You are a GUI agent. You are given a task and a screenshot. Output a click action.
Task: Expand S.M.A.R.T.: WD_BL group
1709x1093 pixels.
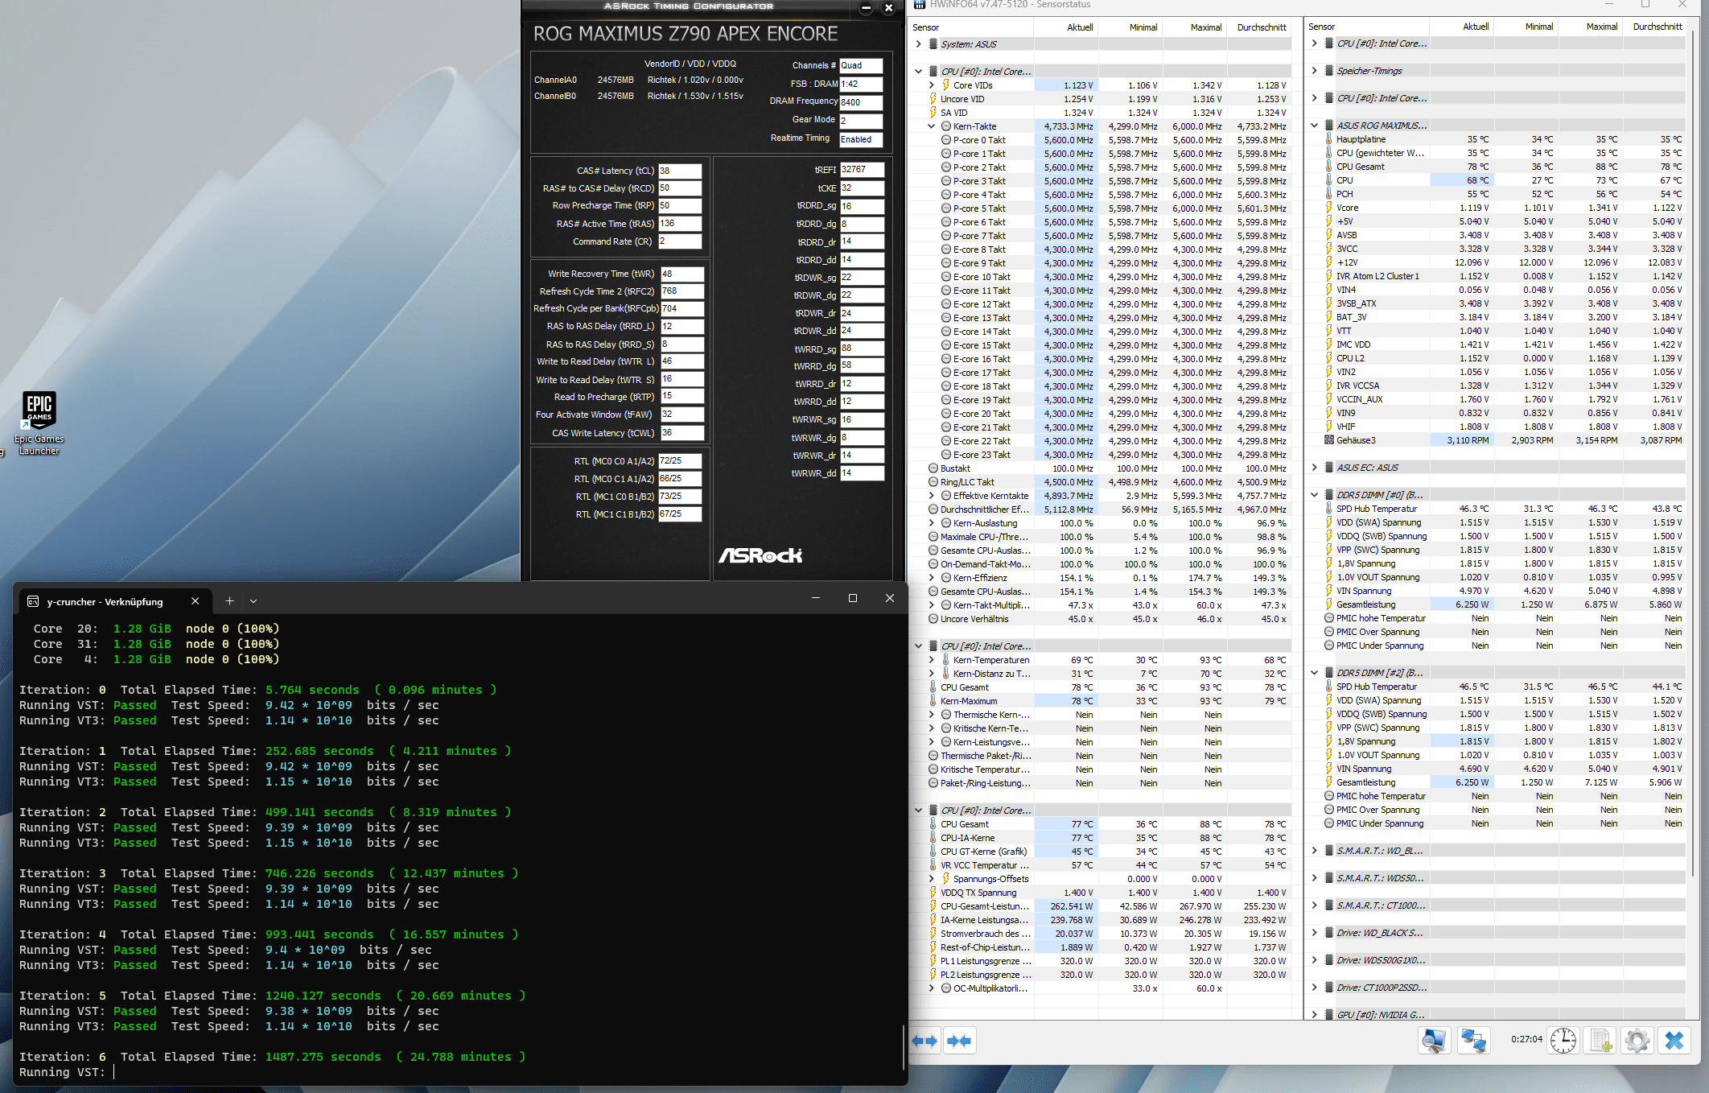(x=1314, y=851)
